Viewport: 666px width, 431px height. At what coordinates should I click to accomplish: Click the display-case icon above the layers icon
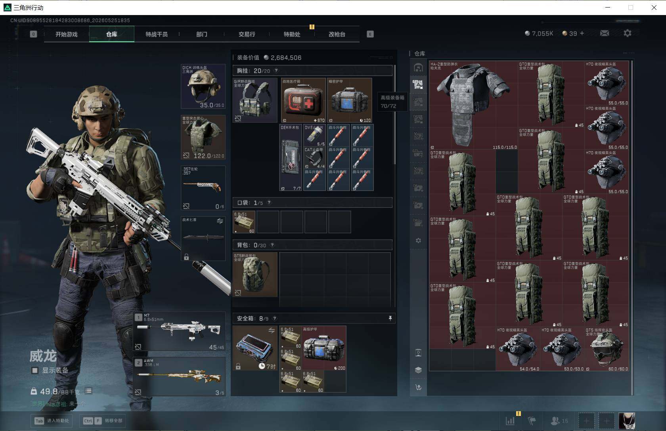[x=418, y=353]
